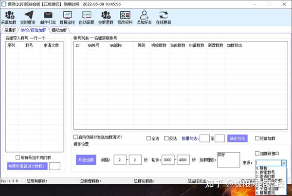Click the 初始群数 column header
Screen dimensions: 292x196
pyautogui.click(x=159, y=45)
